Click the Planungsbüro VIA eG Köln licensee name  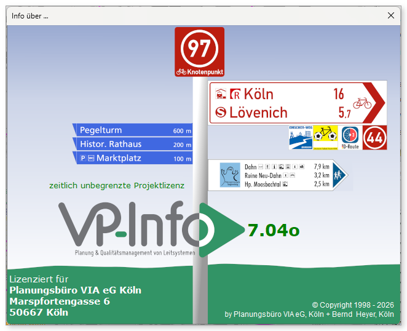(x=75, y=290)
